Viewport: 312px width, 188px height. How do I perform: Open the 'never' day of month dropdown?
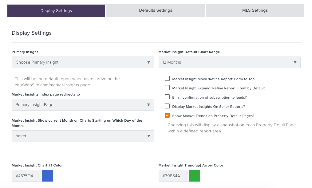click(83, 136)
